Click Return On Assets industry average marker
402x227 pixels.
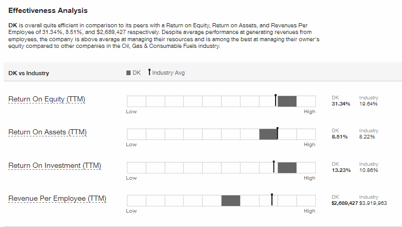(x=278, y=133)
